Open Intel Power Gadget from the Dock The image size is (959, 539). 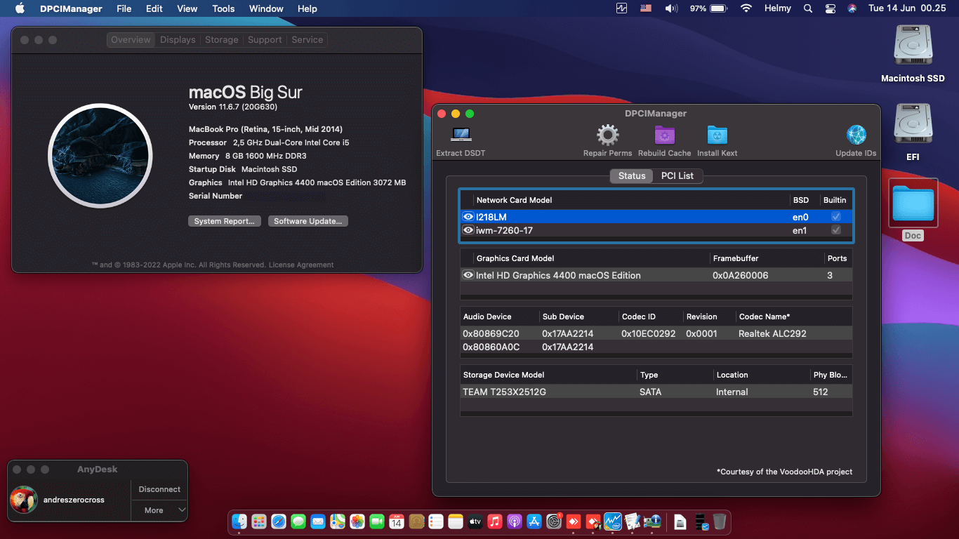tap(613, 522)
